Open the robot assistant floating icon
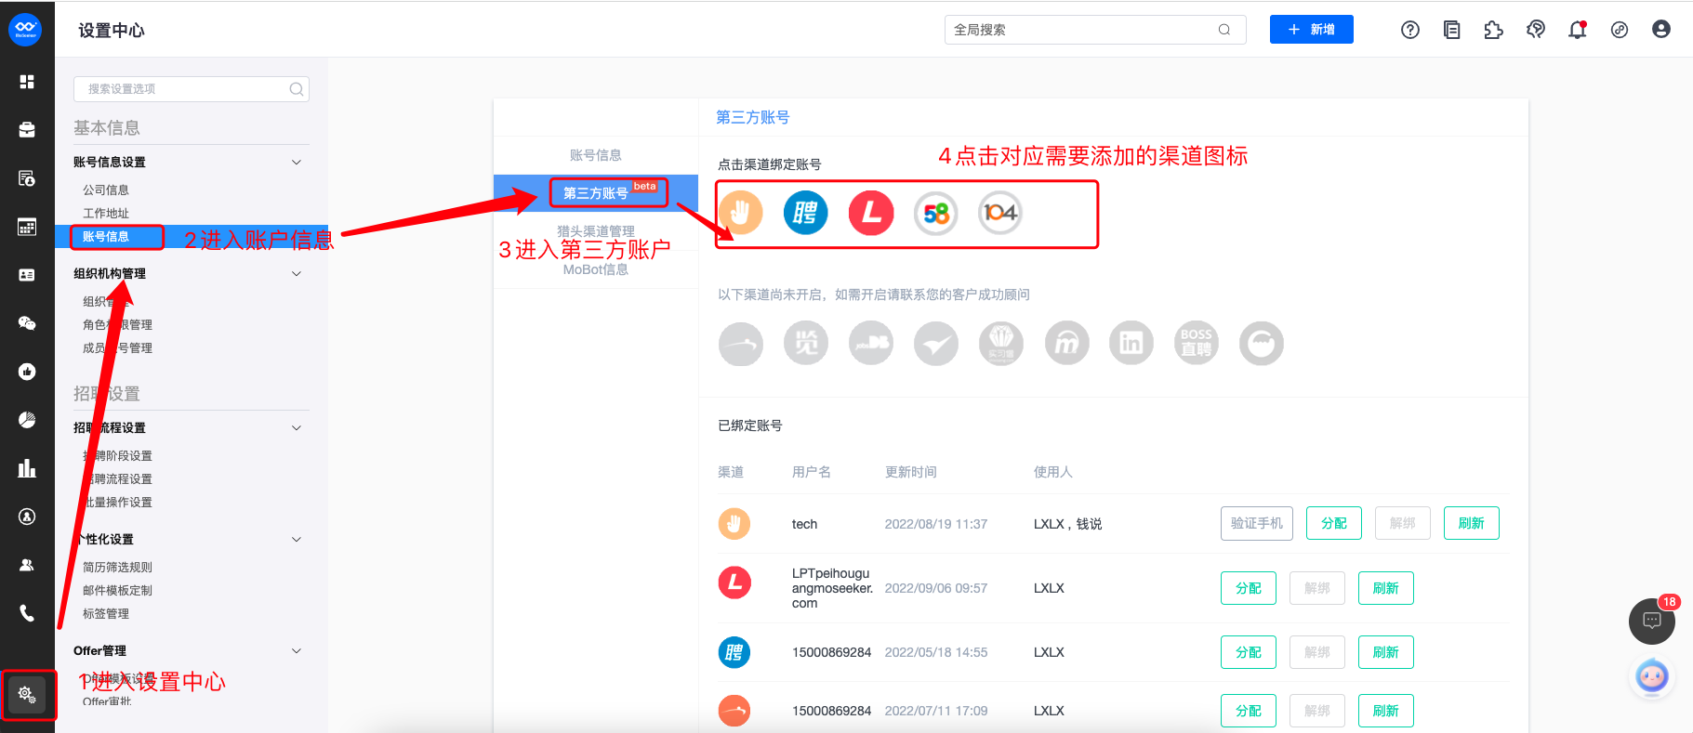Screen dimensions: 1693x733 pos(1652,676)
